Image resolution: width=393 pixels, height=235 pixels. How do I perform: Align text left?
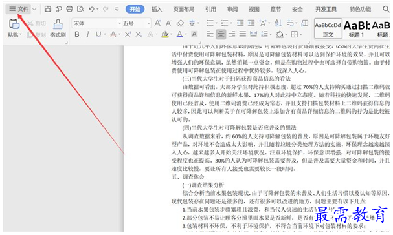point(210,34)
